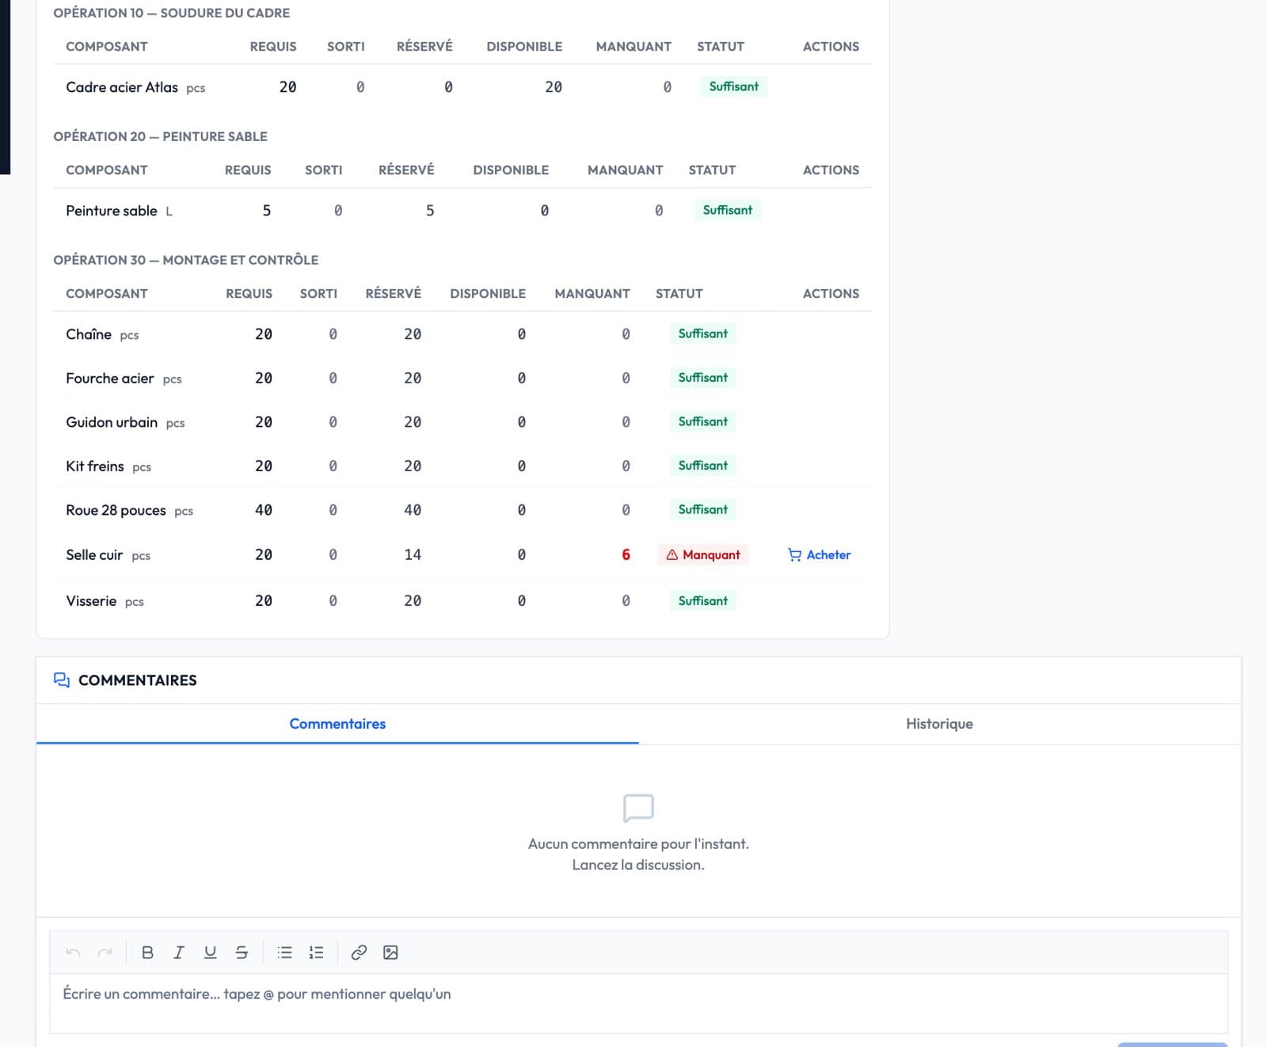Click the Kit freins component name

(95, 466)
